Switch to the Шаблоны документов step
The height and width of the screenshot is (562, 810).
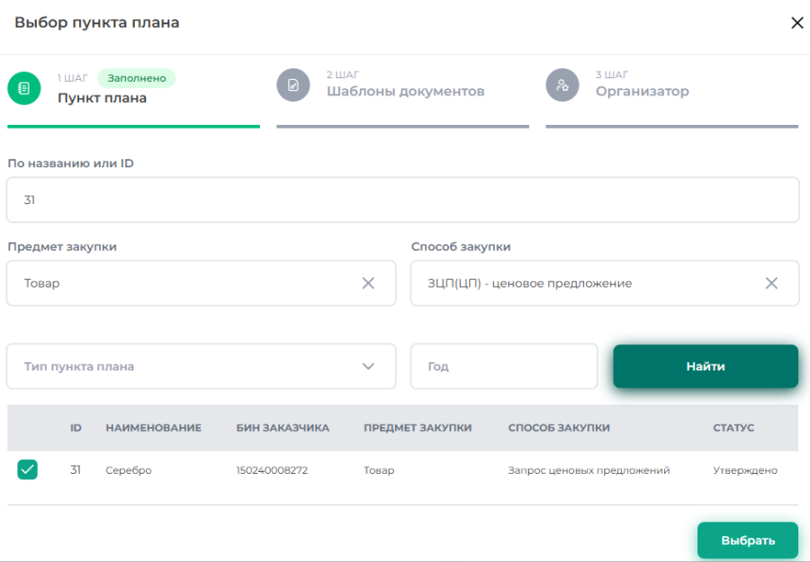[x=405, y=92]
